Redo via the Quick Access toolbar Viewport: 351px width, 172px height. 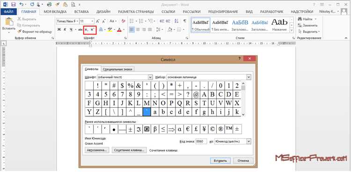click(31, 5)
